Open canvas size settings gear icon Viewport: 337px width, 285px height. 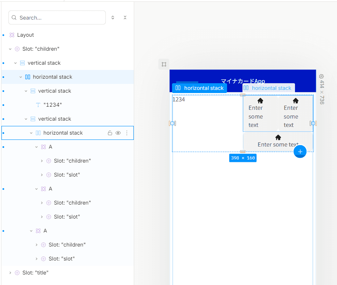[x=321, y=76]
